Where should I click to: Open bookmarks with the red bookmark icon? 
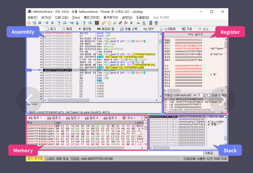pos(120,23)
